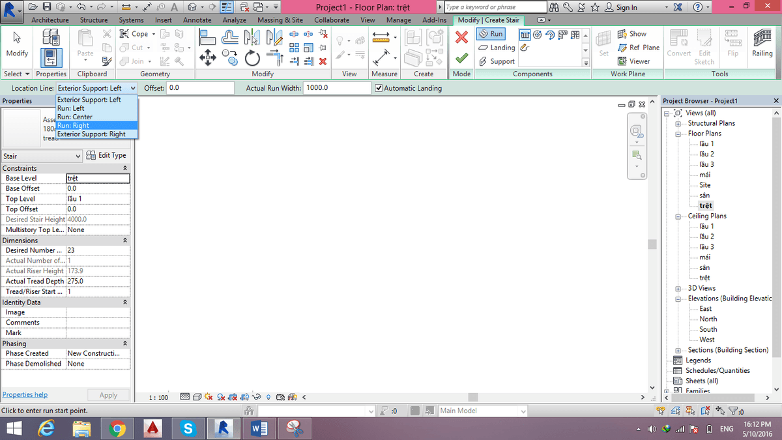Click the Railing tool
The width and height of the screenshot is (782, 440).
pyautogui.click(x=762, y=42)
